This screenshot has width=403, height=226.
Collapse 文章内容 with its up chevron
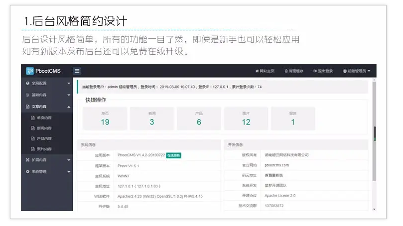point(69,107)
